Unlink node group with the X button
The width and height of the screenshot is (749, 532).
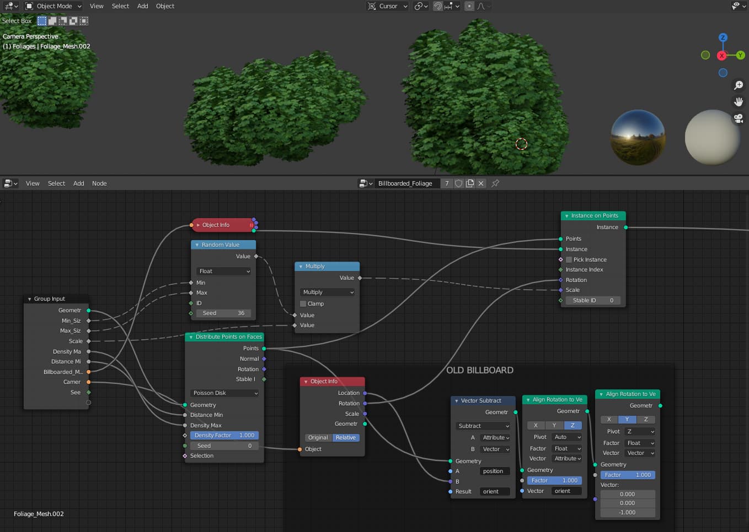(481, 183)
